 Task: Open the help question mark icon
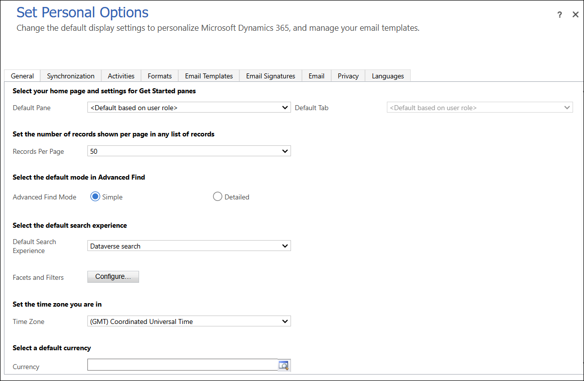[560, 15]
